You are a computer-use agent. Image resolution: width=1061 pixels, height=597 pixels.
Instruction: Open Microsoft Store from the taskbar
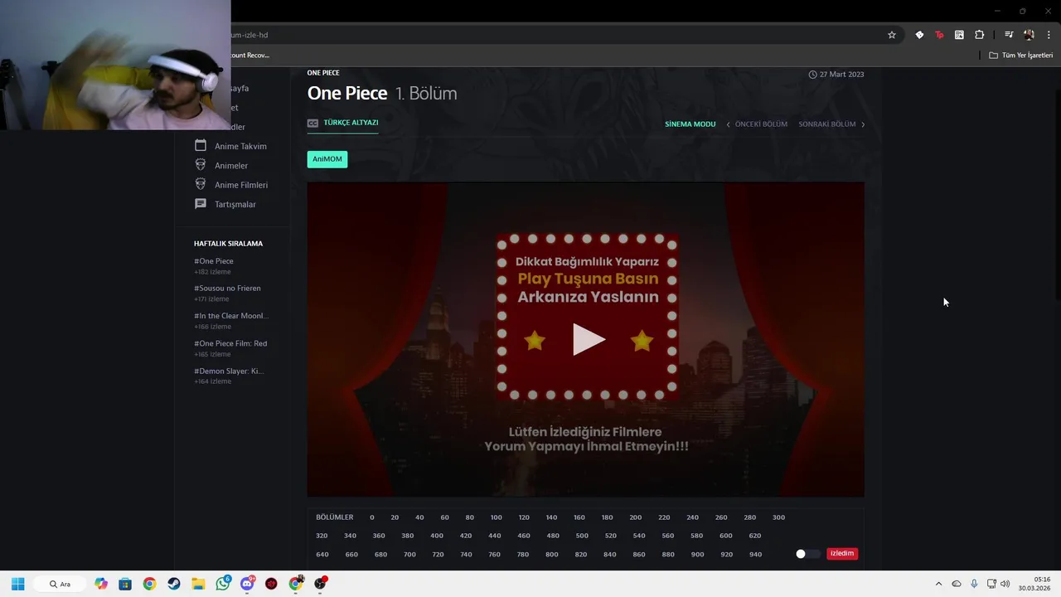pos(125,584)
